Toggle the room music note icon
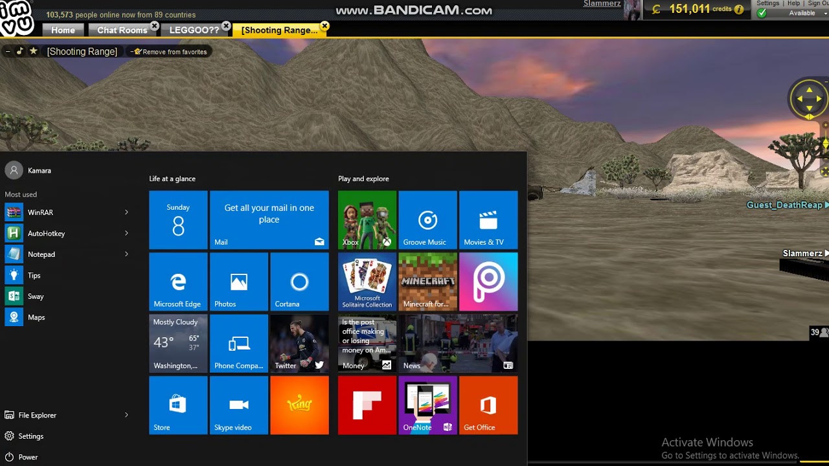829x466 pixels. click(x=19, y=51)
